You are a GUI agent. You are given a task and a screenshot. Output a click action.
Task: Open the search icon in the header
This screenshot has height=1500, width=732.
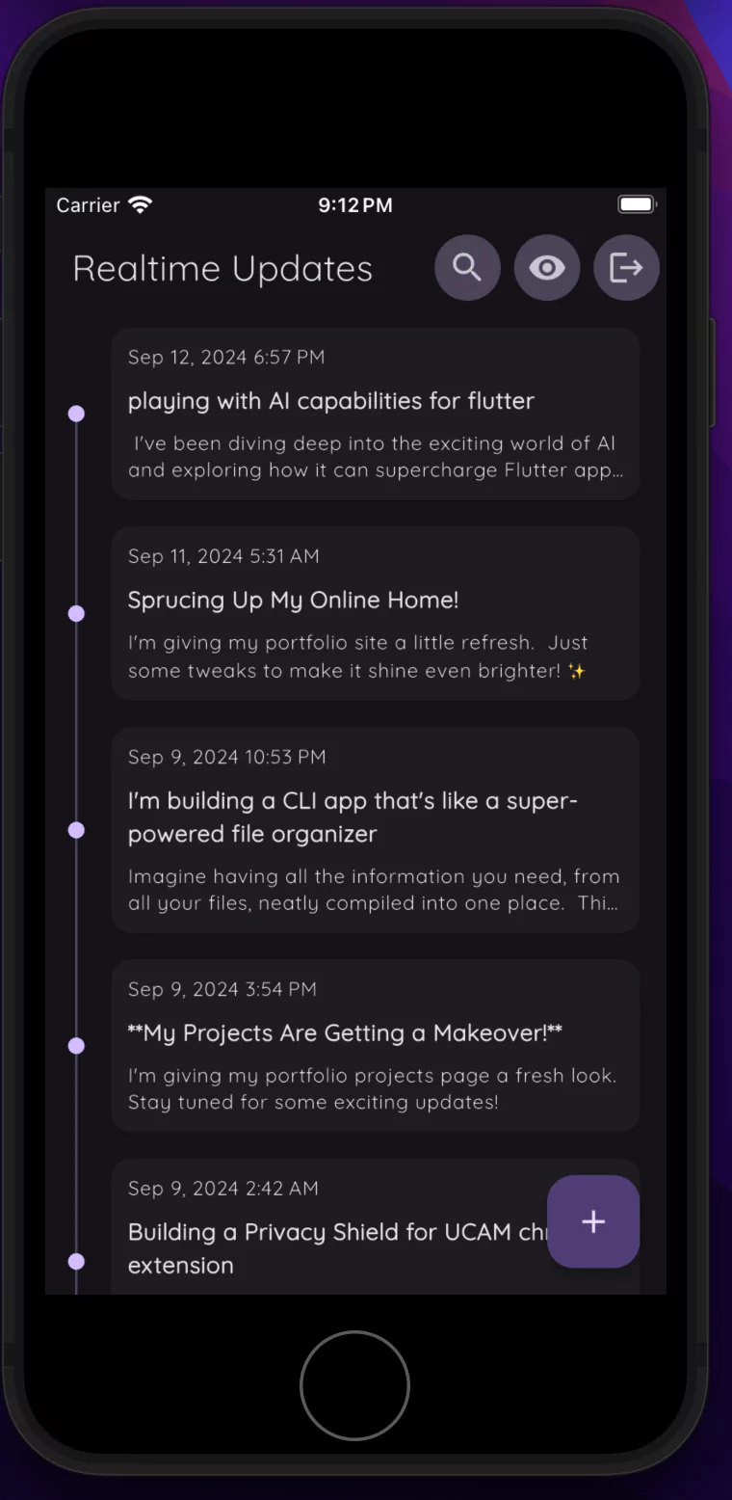coord(467,267)
